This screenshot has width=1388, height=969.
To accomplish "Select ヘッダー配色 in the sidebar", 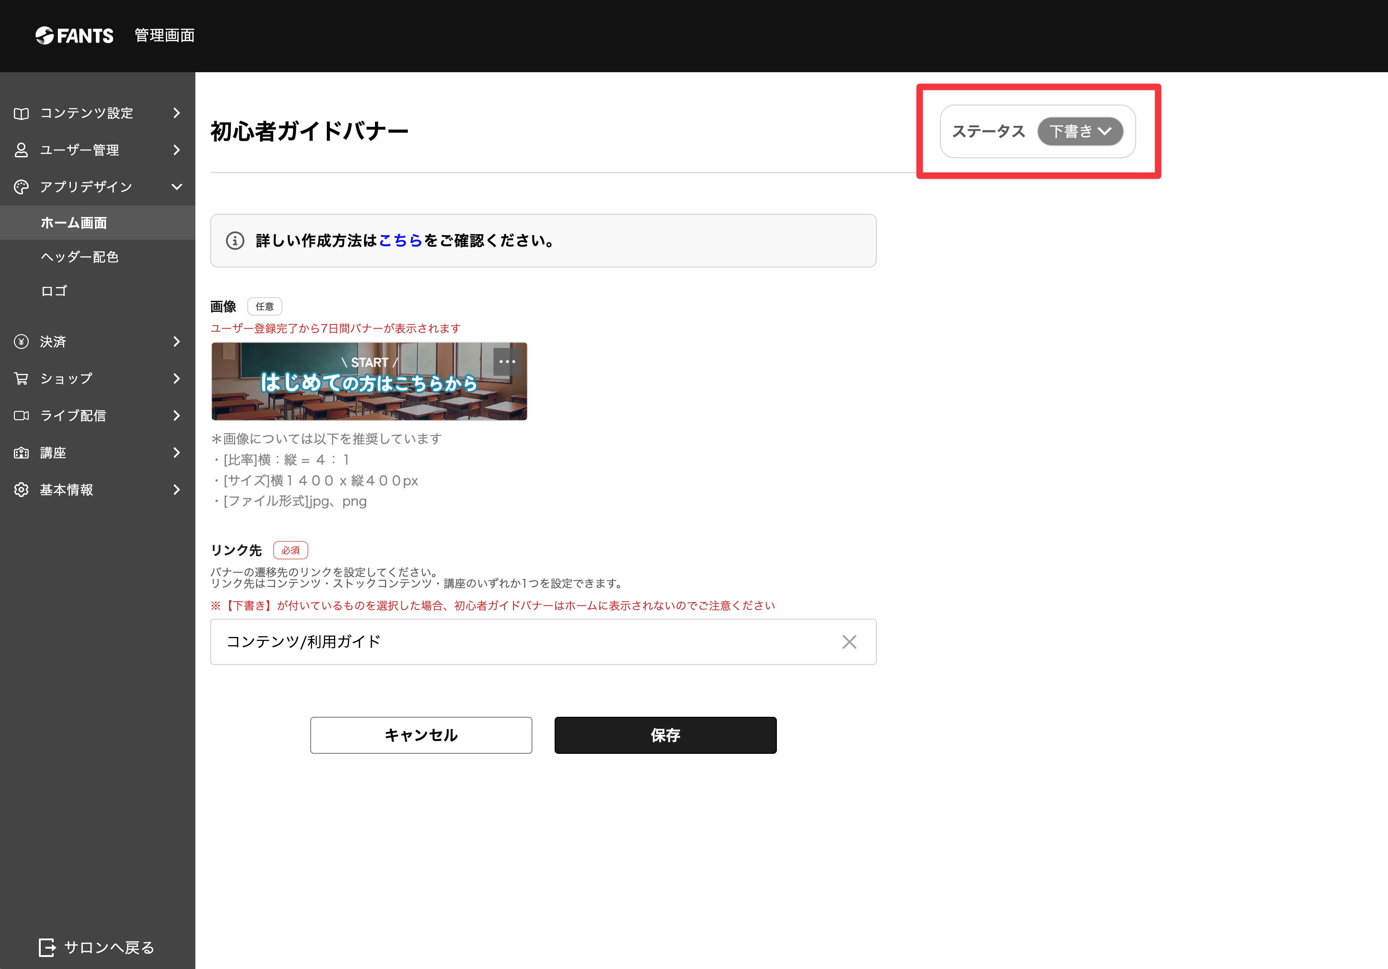I will [x=79, y=257].
